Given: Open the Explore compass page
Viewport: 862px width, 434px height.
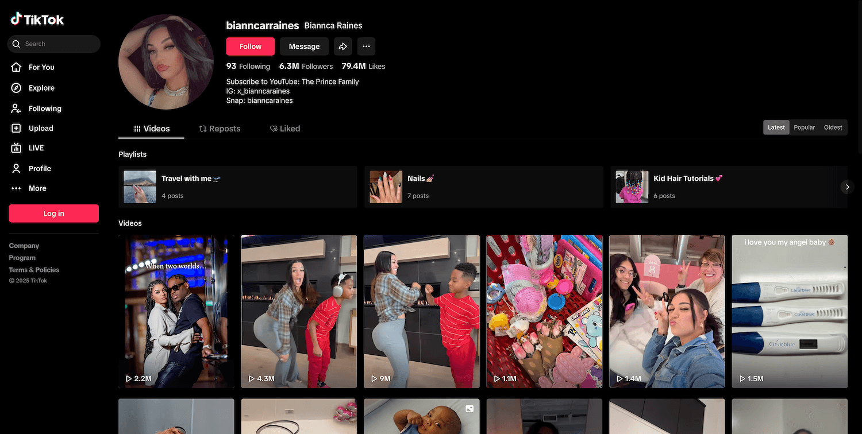Looking at the screenshot, I should click(41, 88).
